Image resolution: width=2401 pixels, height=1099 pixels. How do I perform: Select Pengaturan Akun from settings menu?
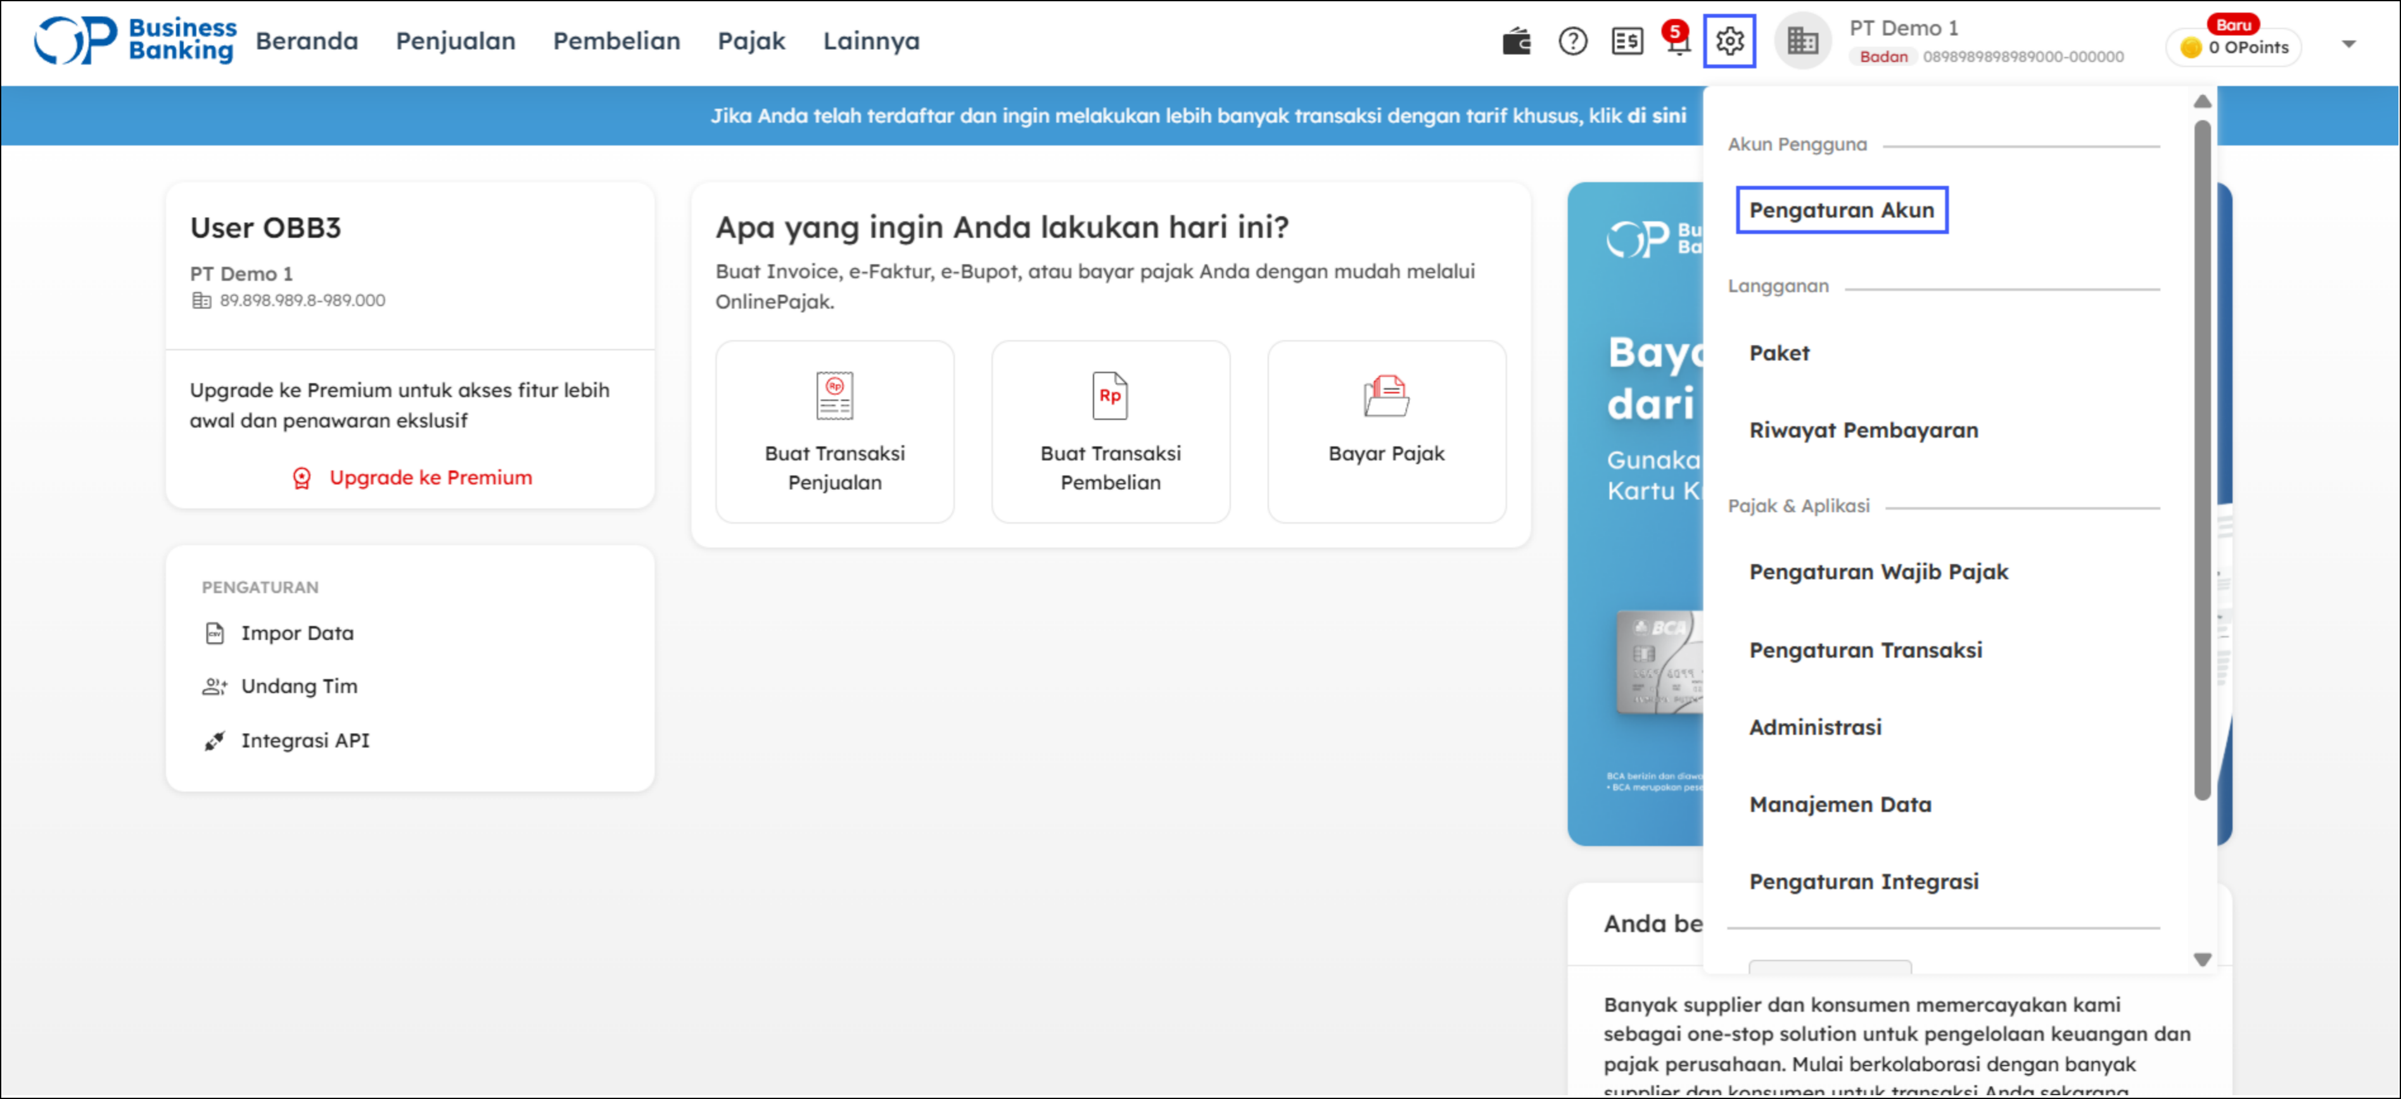(1841, 210)
